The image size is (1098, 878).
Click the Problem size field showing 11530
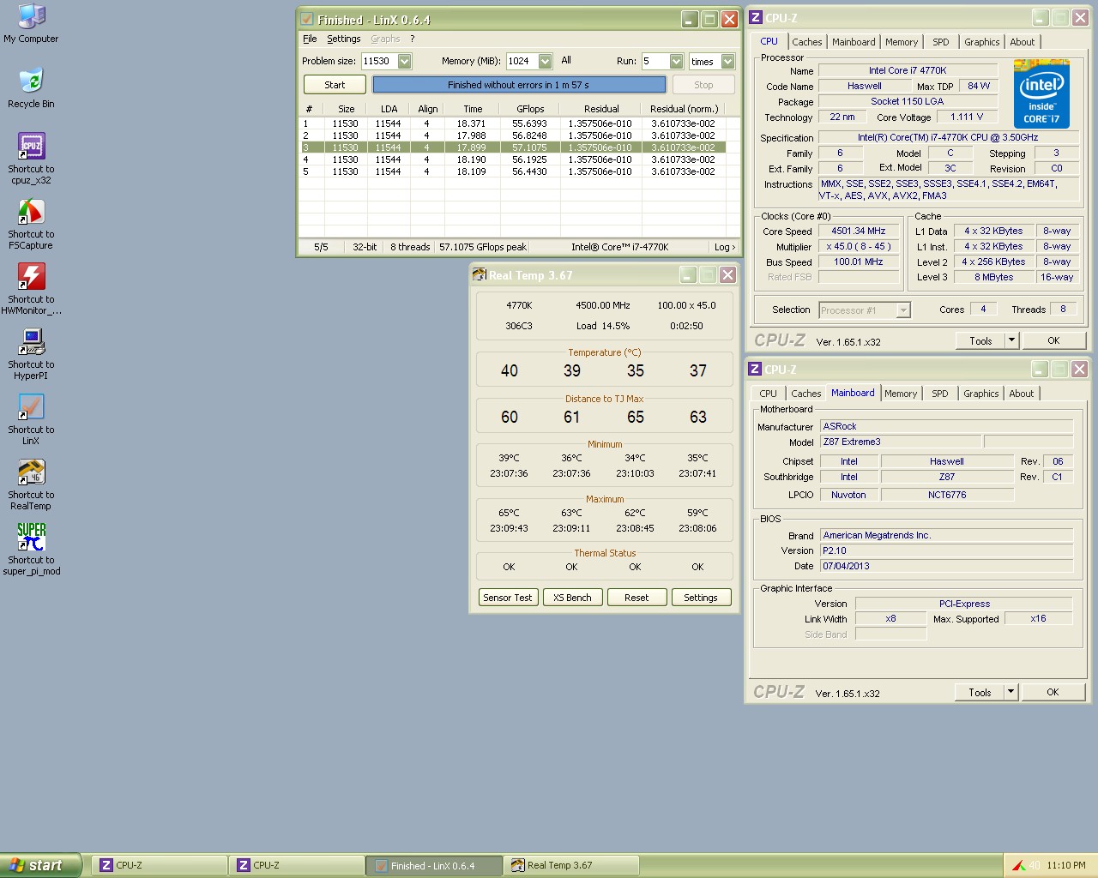click(379, 61)
